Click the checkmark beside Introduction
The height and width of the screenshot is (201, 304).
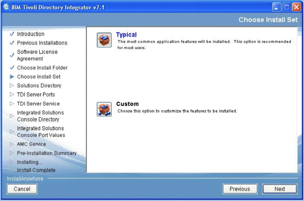click(12, 34)
